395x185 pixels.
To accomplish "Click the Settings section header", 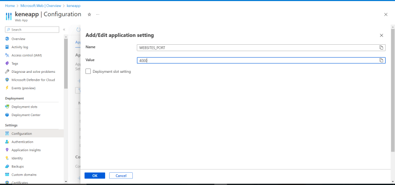I will click(11, 125).
